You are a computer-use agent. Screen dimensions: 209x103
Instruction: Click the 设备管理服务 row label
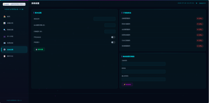click(126, 18)
